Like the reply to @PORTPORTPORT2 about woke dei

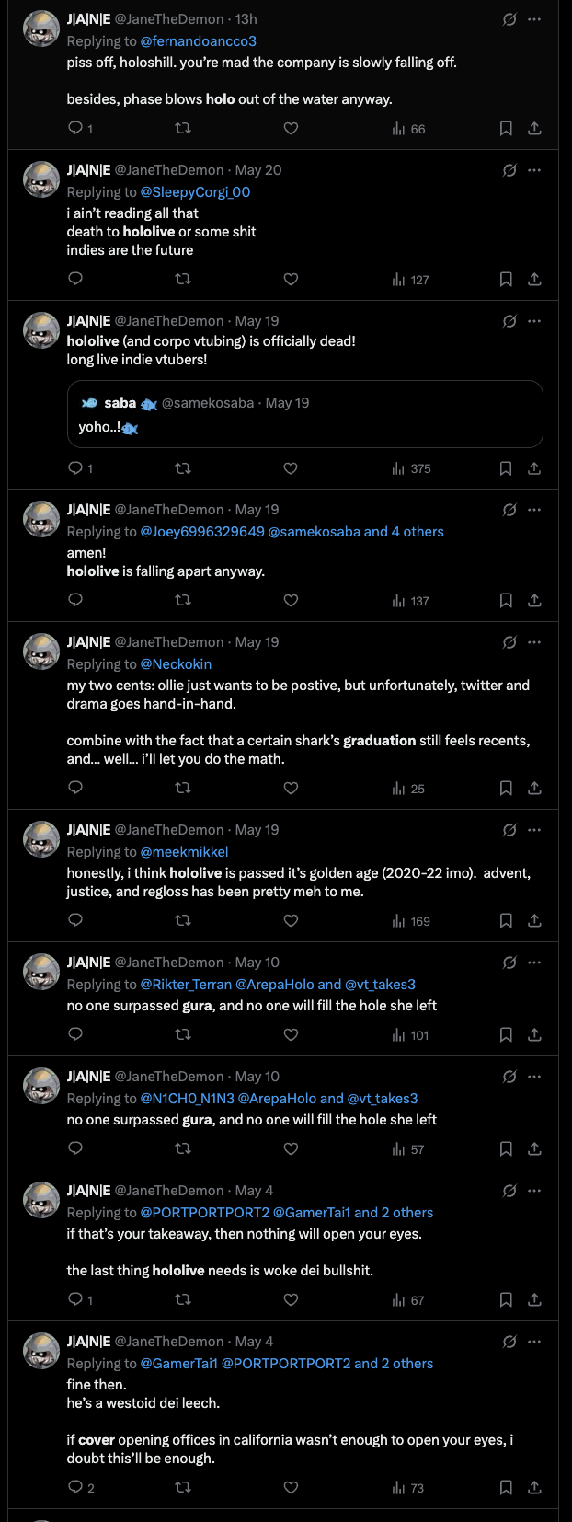[291, 1299]
